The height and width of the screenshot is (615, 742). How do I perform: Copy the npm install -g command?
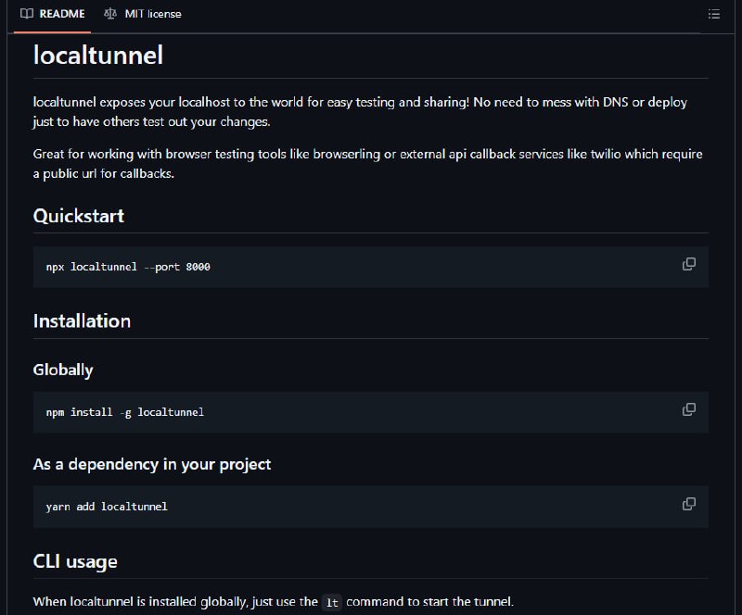(x=689, y=409)
